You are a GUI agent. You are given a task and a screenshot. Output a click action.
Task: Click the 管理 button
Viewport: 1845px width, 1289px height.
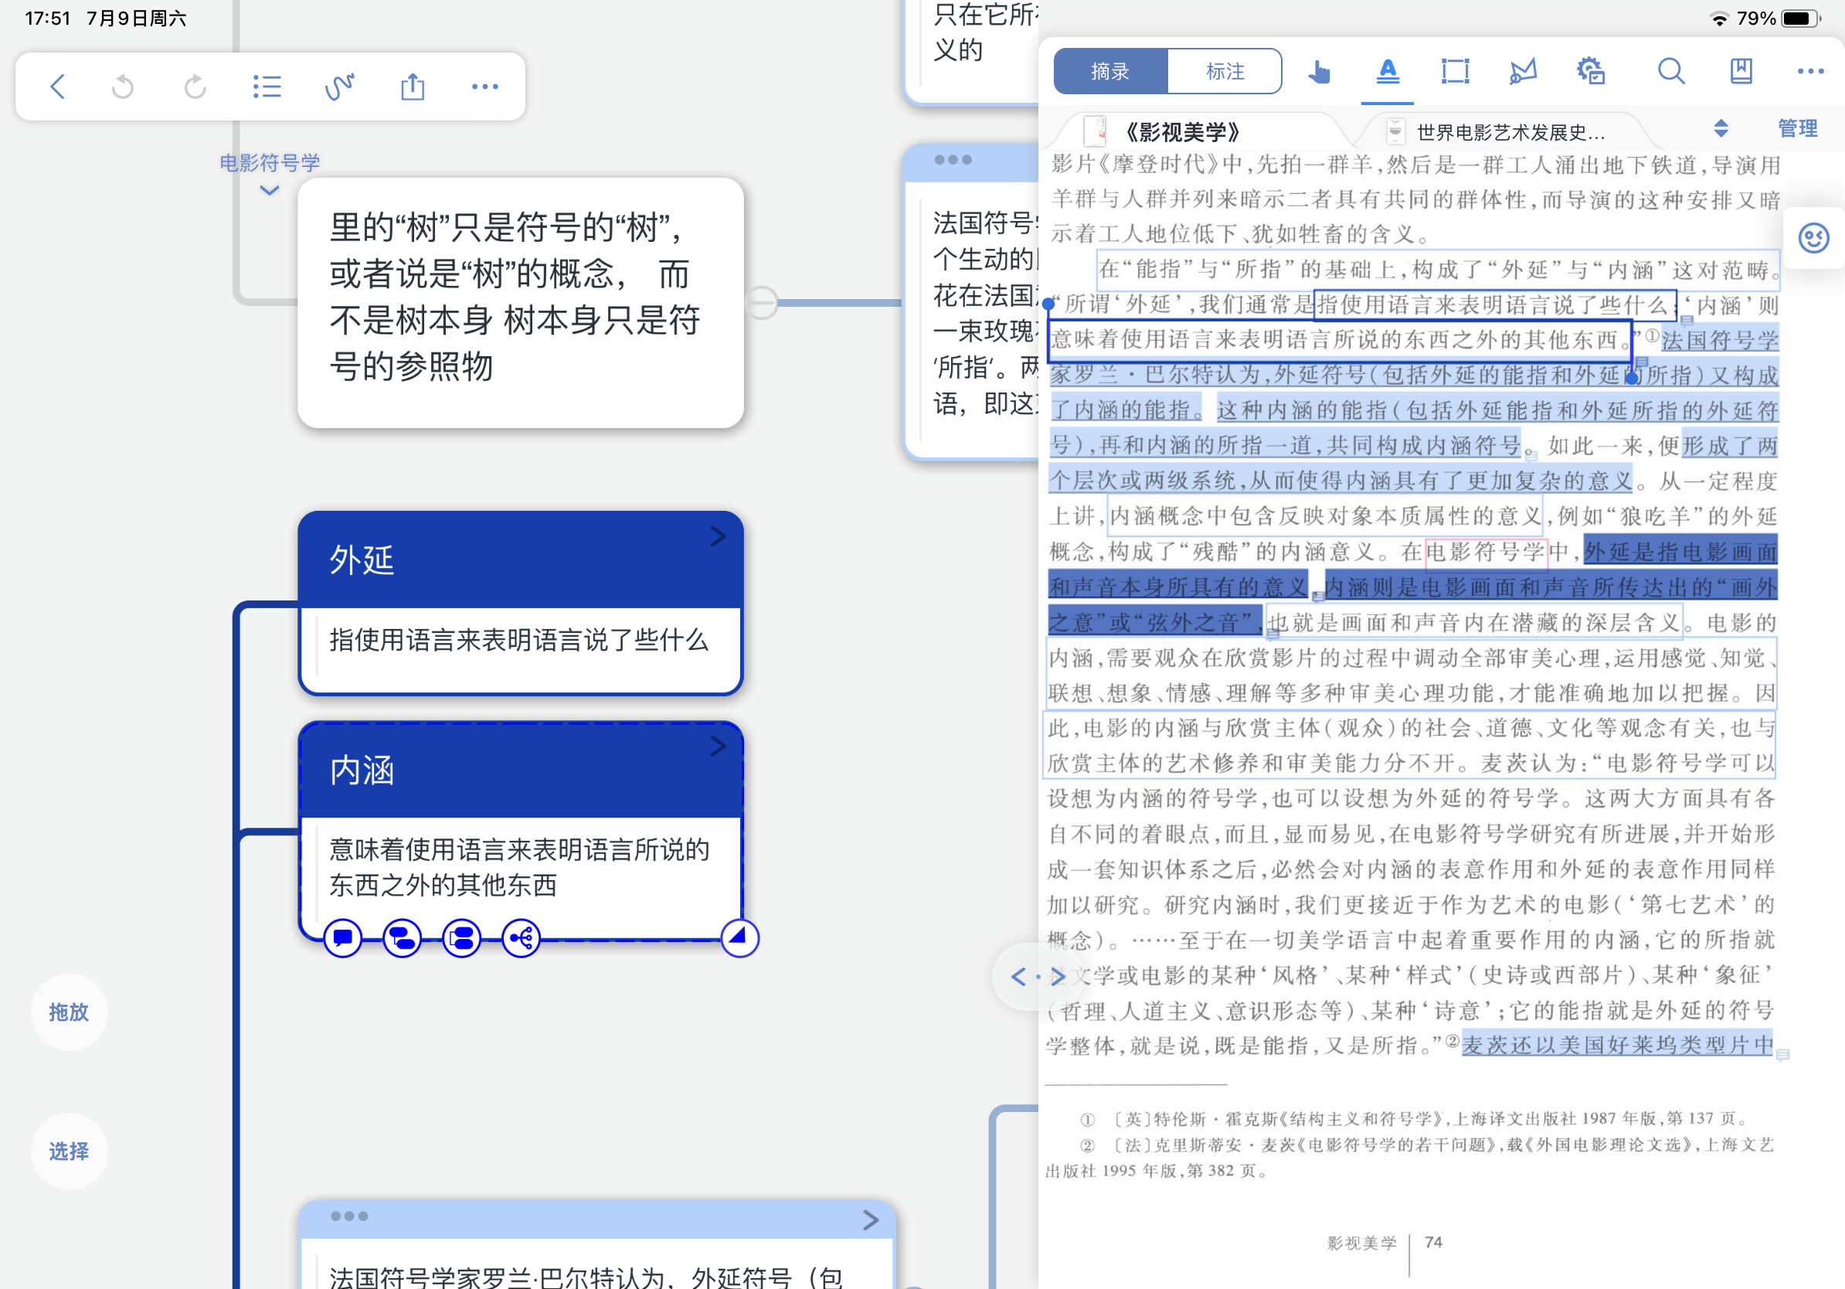(x=1797, y=128)
